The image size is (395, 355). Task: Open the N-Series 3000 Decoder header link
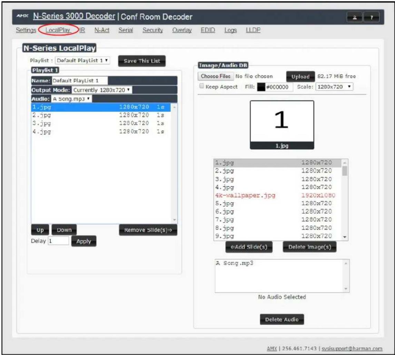click(74, 16)
